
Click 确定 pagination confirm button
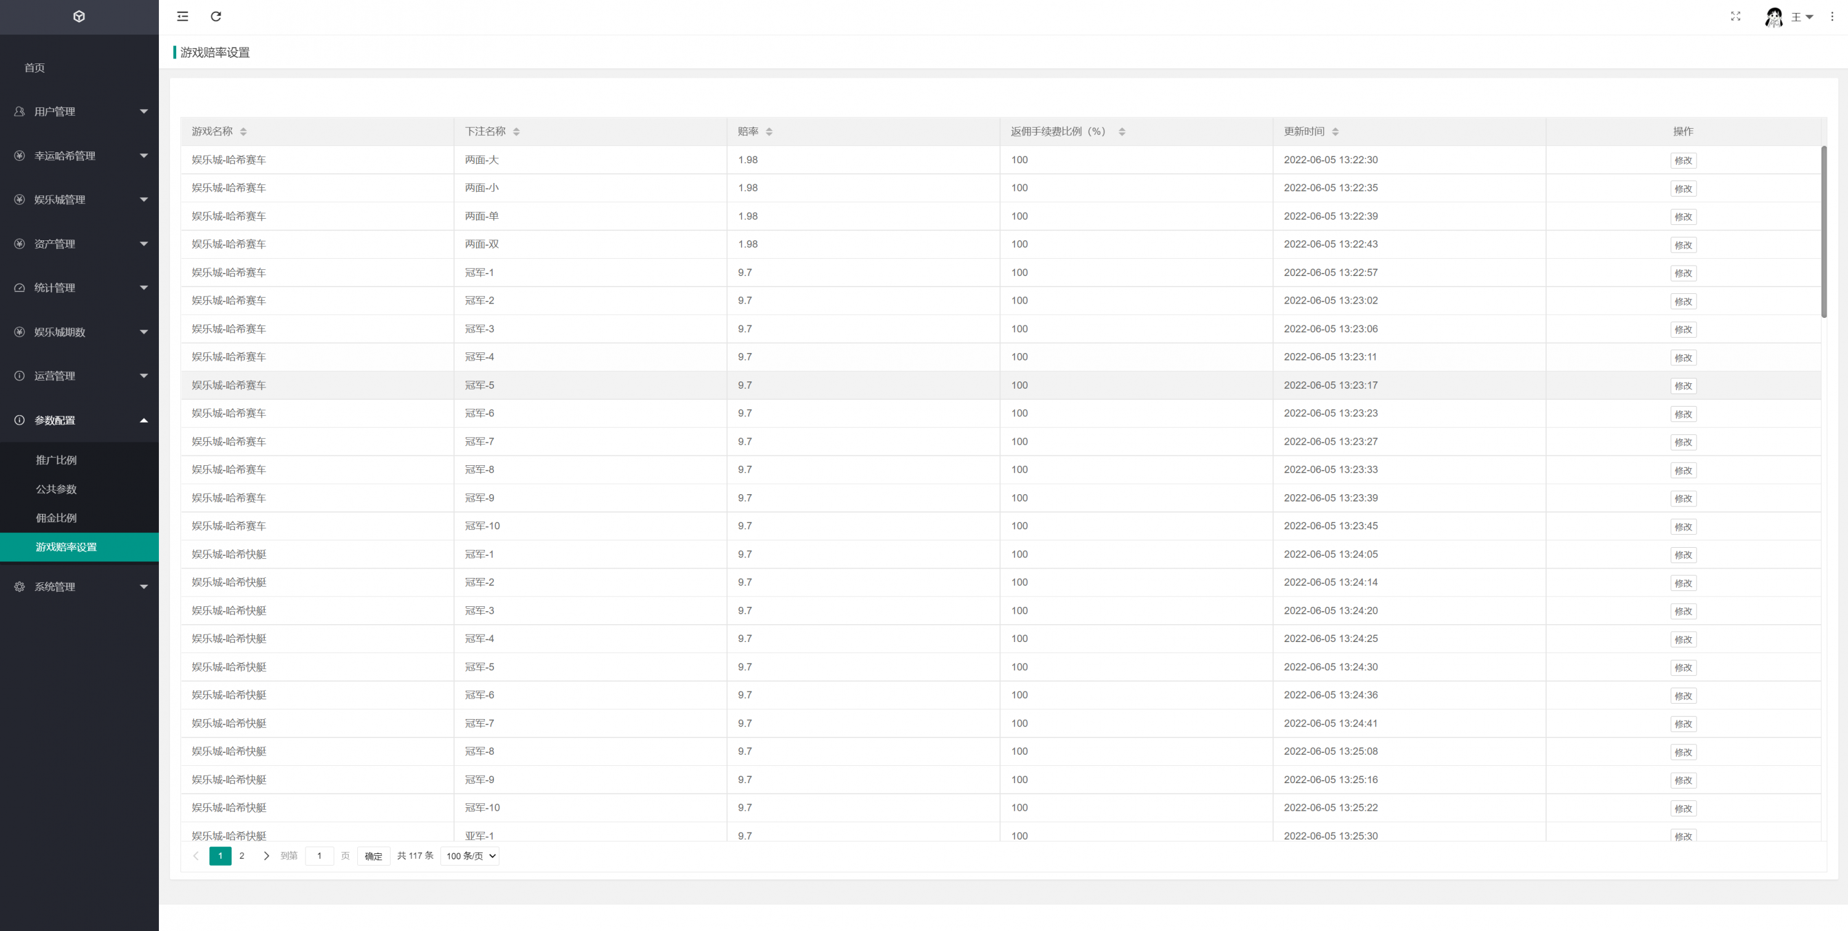[x=373, y=856]
